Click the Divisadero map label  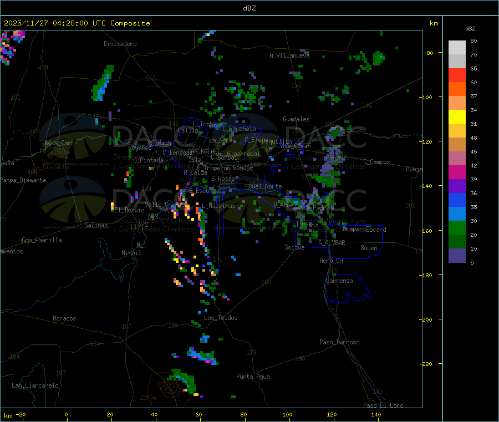120,44
